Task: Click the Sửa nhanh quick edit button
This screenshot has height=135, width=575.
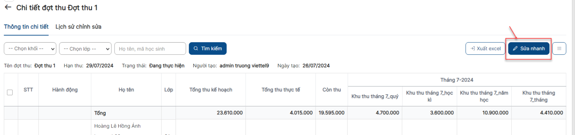Action: click(529, 48)
